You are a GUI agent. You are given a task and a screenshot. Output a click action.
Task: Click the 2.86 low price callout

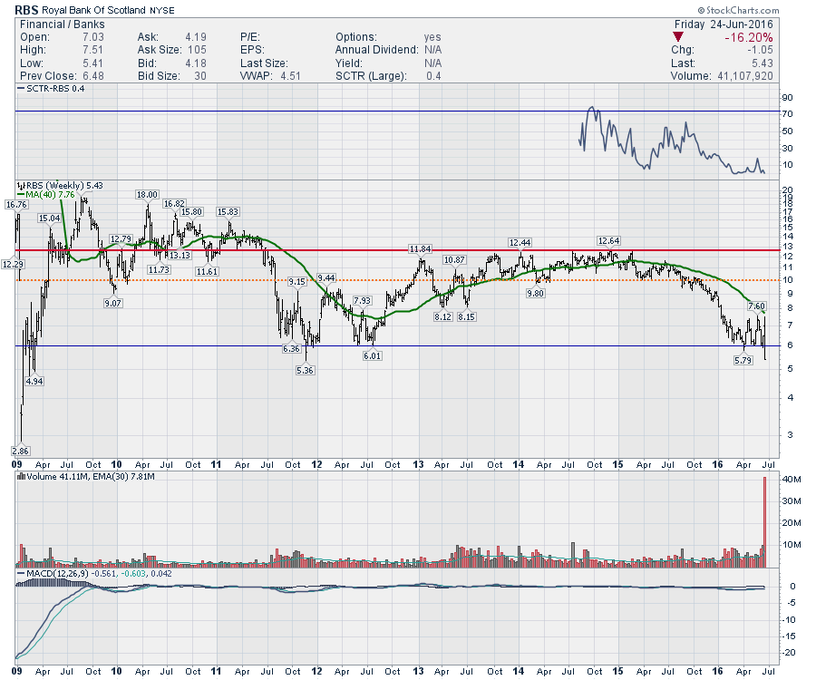[x=20, y=451]
